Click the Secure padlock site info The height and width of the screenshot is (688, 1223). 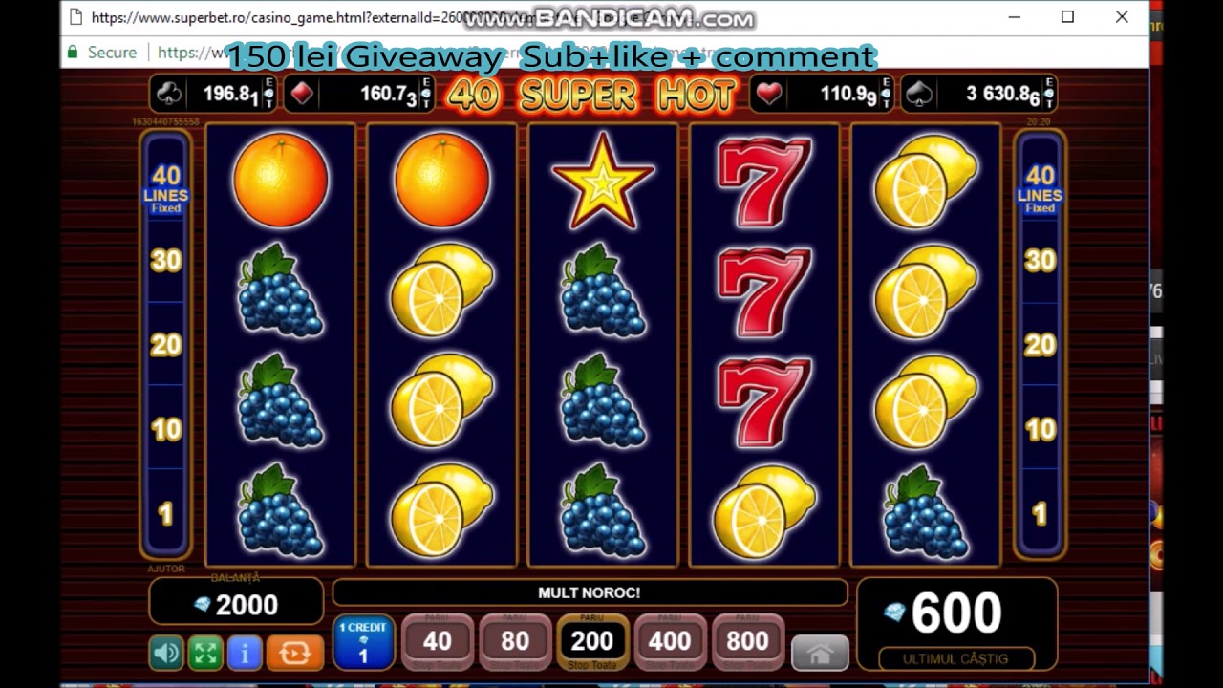(101, 53)
